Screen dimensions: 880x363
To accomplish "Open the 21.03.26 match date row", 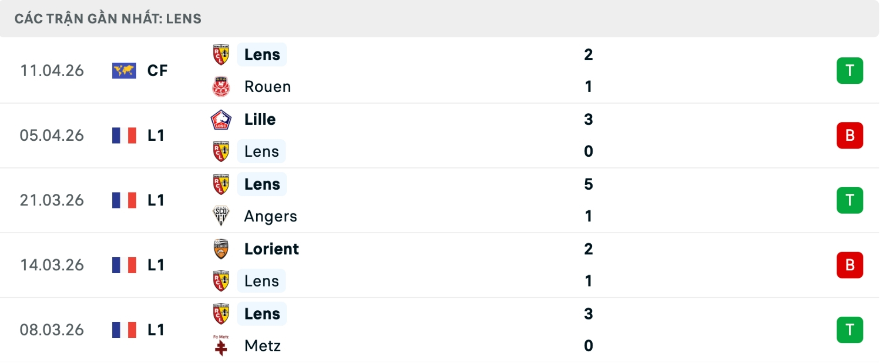I will pyautogui.click(x=52, y=200).
